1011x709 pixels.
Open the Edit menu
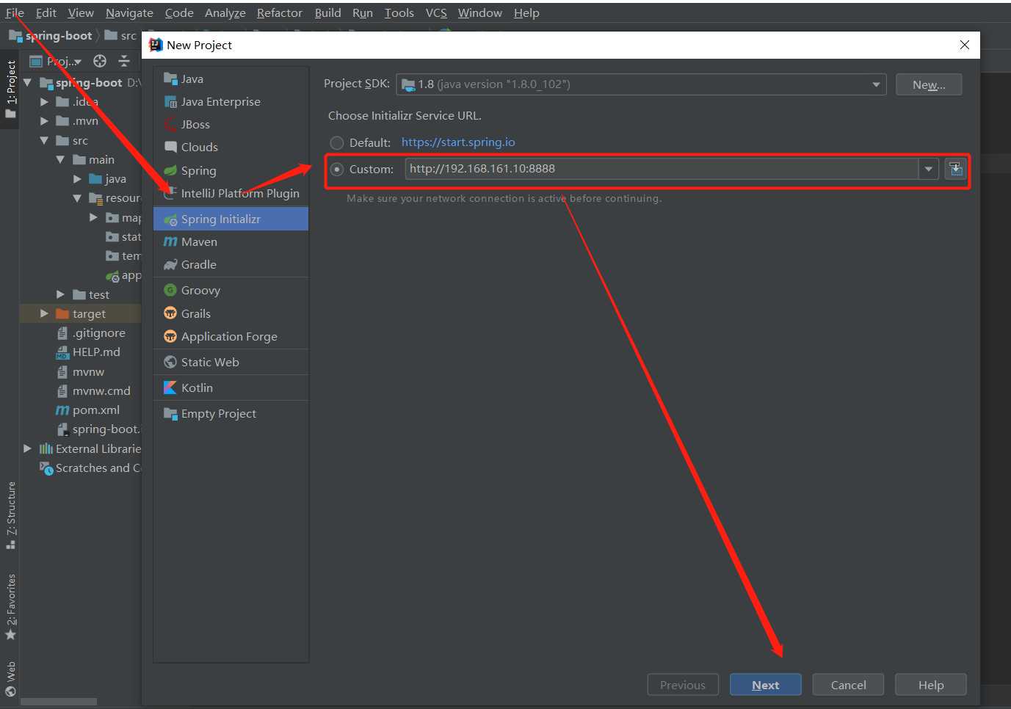[x=46, y=12]
